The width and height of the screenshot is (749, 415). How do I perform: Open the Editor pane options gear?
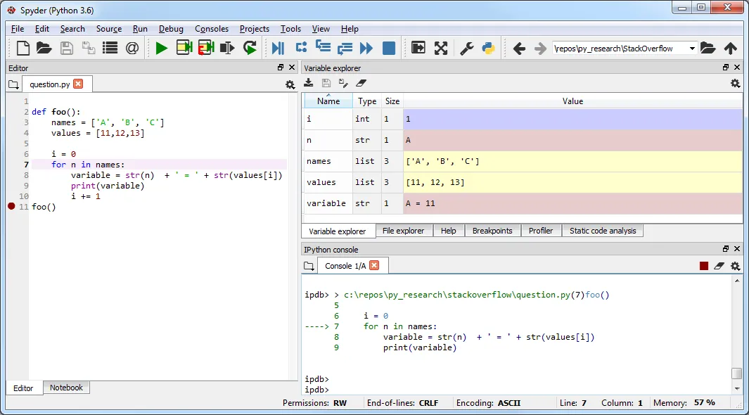click(290, 84)
